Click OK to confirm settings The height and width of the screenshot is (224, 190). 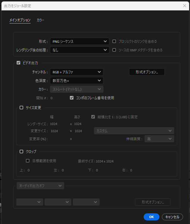151,217
